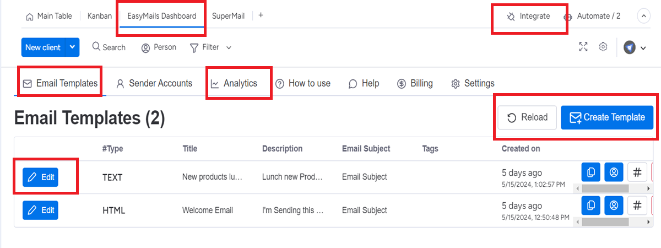661x248 pixels.
Task: Expand the New client dropdown arrow
Action: point(72,47)
